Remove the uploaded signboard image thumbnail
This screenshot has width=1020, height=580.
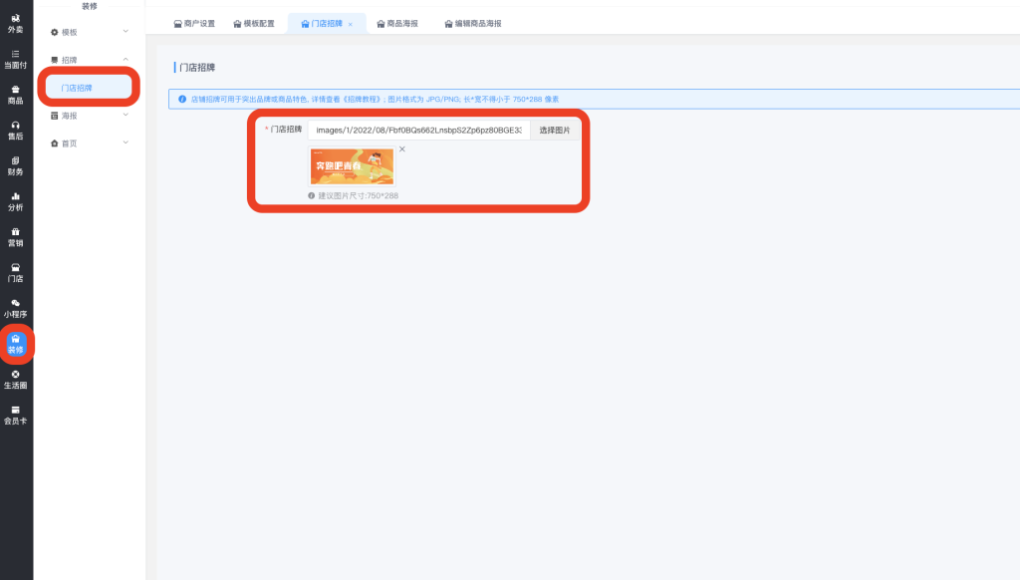coord(402,149)
